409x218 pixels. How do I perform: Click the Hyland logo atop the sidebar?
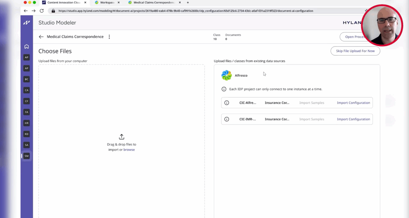click(x=27, y=23)
